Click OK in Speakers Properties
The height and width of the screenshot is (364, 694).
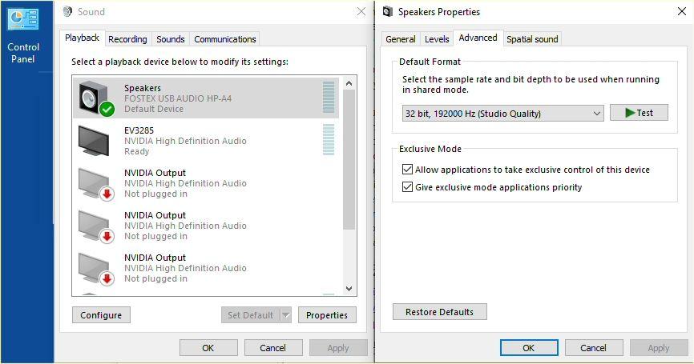point(528,348)
